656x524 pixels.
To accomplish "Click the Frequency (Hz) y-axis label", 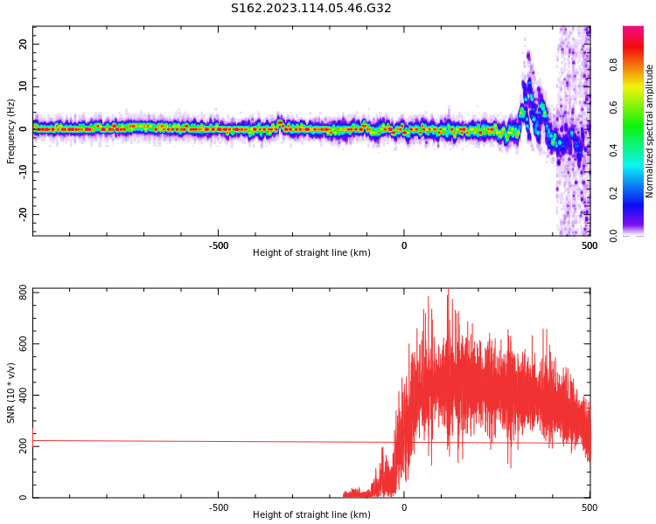I will 11,131.
